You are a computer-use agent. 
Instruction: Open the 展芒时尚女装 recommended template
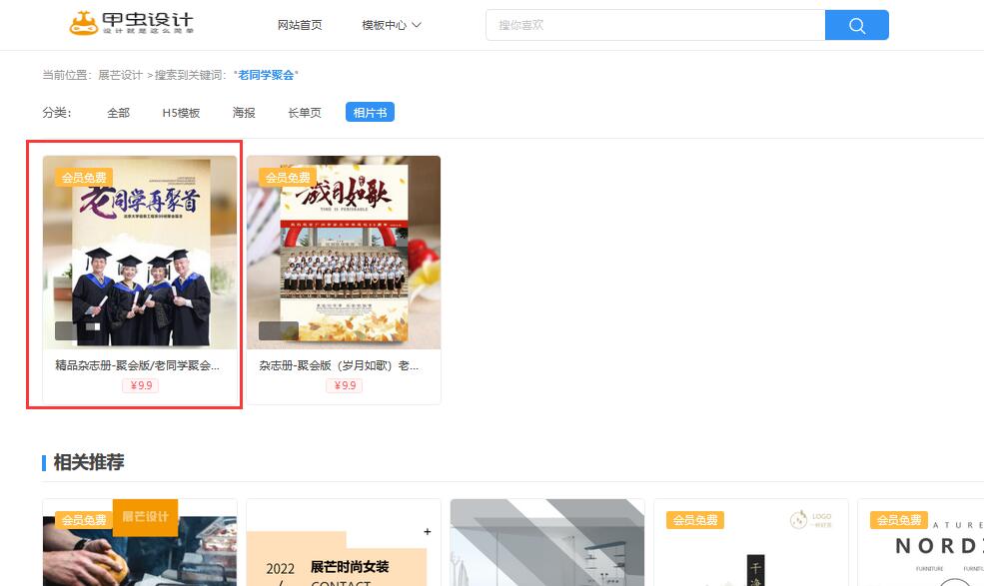344,543
